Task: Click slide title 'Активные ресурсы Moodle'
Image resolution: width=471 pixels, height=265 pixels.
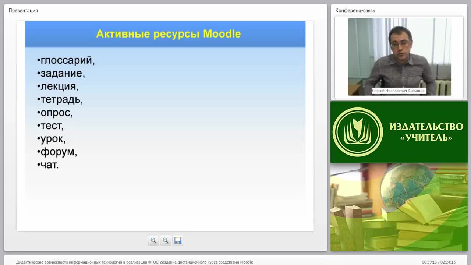Action: point(169,34)
